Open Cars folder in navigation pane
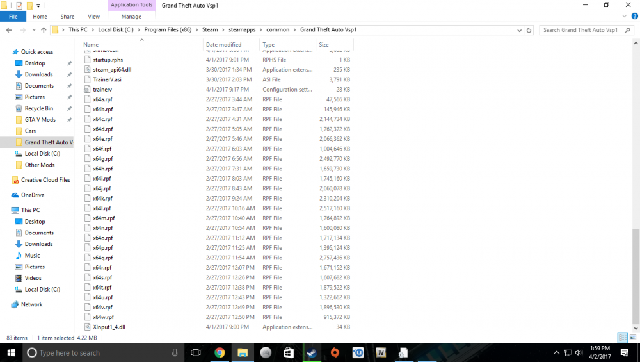This screenshot has width=640, height=362. click(30, 131)
